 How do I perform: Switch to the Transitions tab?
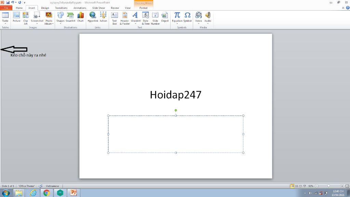[61, 8]
